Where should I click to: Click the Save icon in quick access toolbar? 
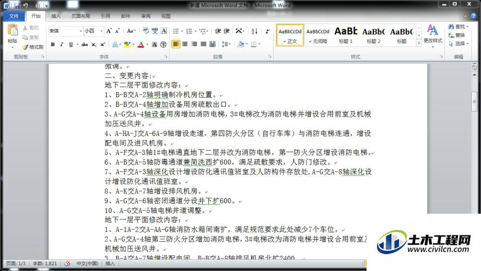tap(16, 5)
